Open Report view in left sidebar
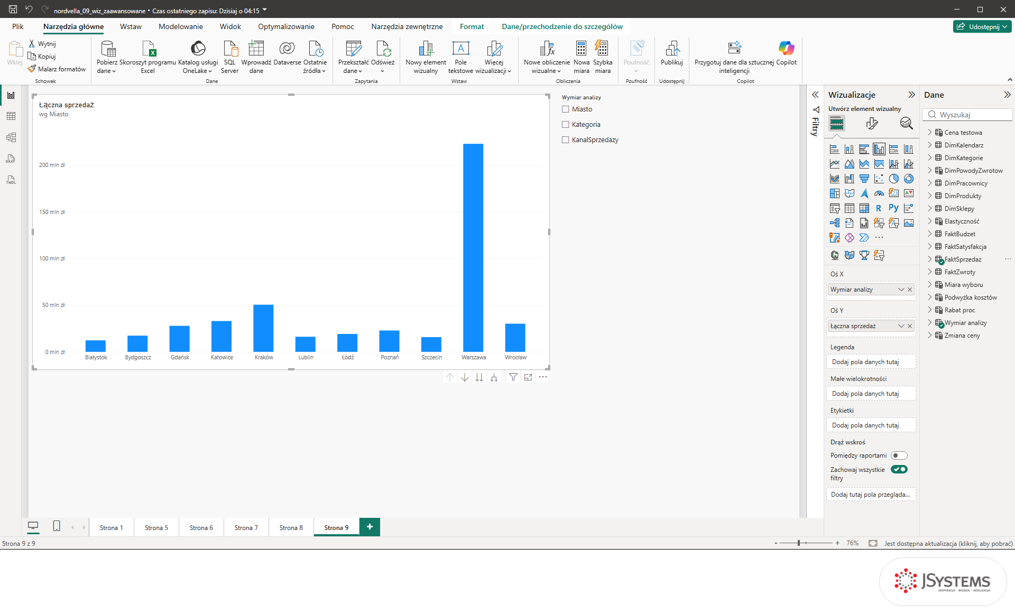The width and height of the screenshot is (1015, 614). click(x=11, y=95)
